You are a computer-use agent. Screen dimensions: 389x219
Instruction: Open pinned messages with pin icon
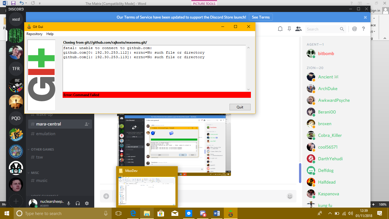coord(289,29)
